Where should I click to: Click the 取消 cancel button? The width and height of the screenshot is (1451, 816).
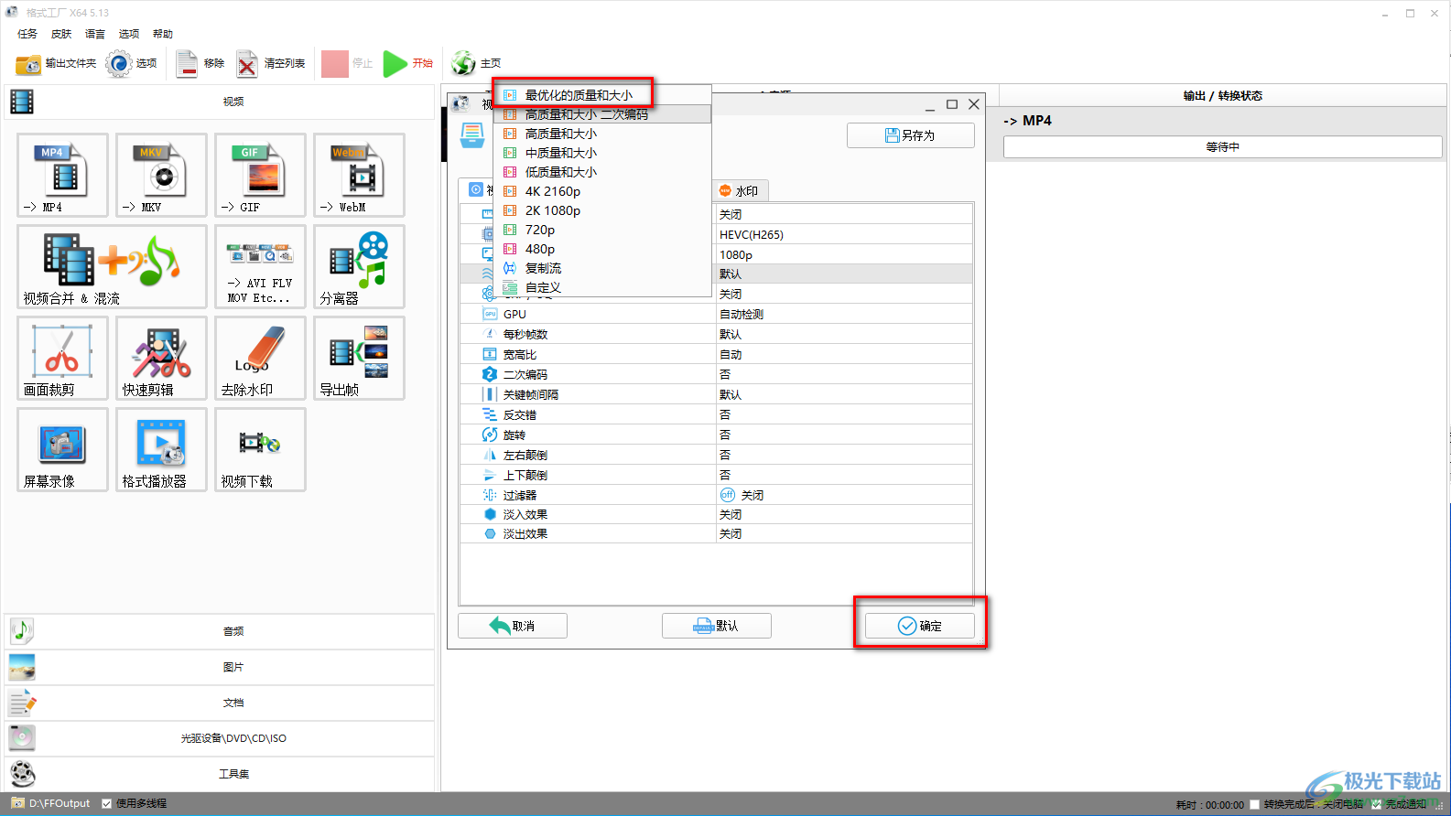pyautogui.click(x=513, y=626)
